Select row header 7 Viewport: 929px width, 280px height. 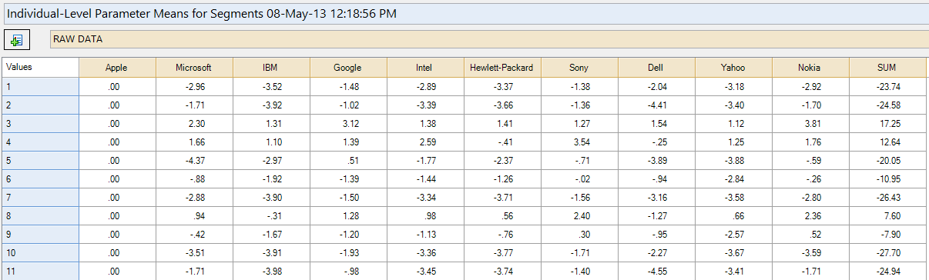pyautogui.click(x=39, y=197)
